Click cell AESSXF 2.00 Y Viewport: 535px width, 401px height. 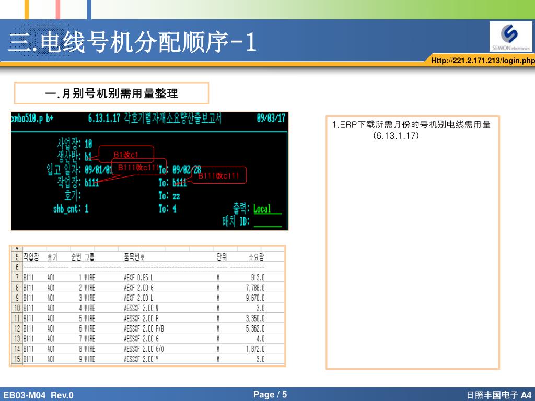coord(141,359)
